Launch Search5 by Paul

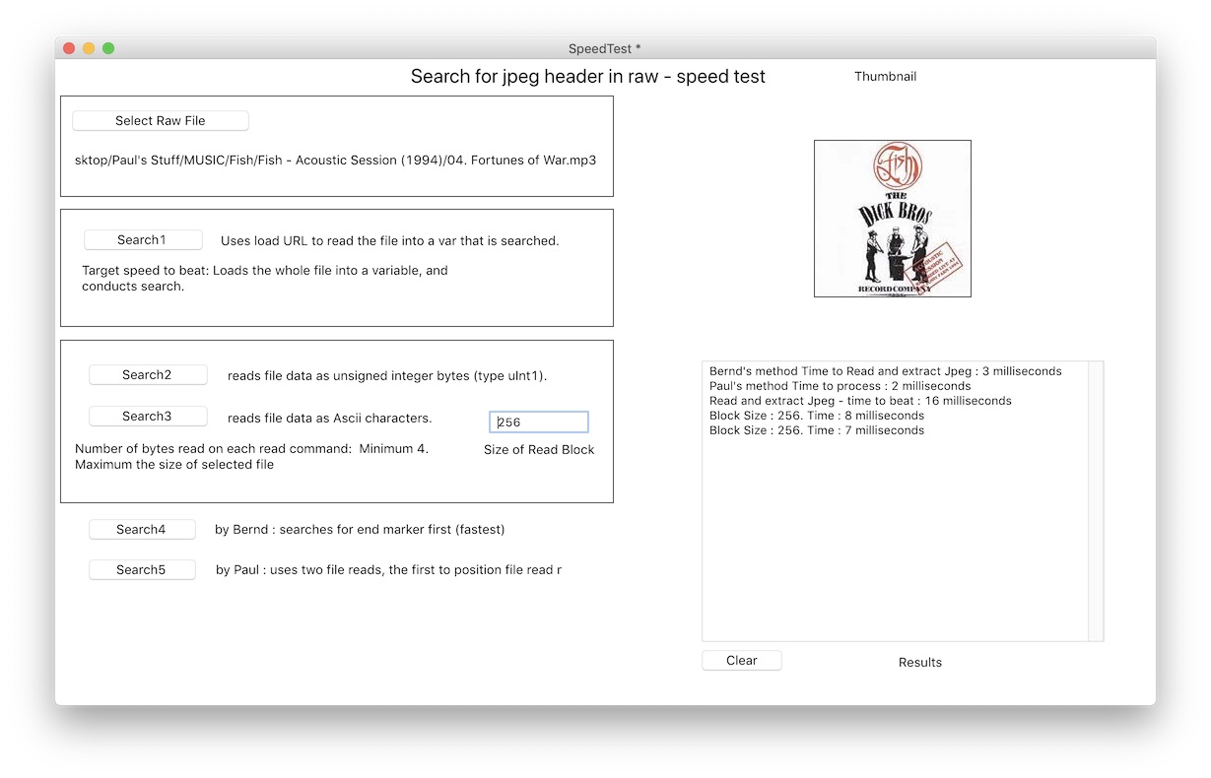point(142,570)
